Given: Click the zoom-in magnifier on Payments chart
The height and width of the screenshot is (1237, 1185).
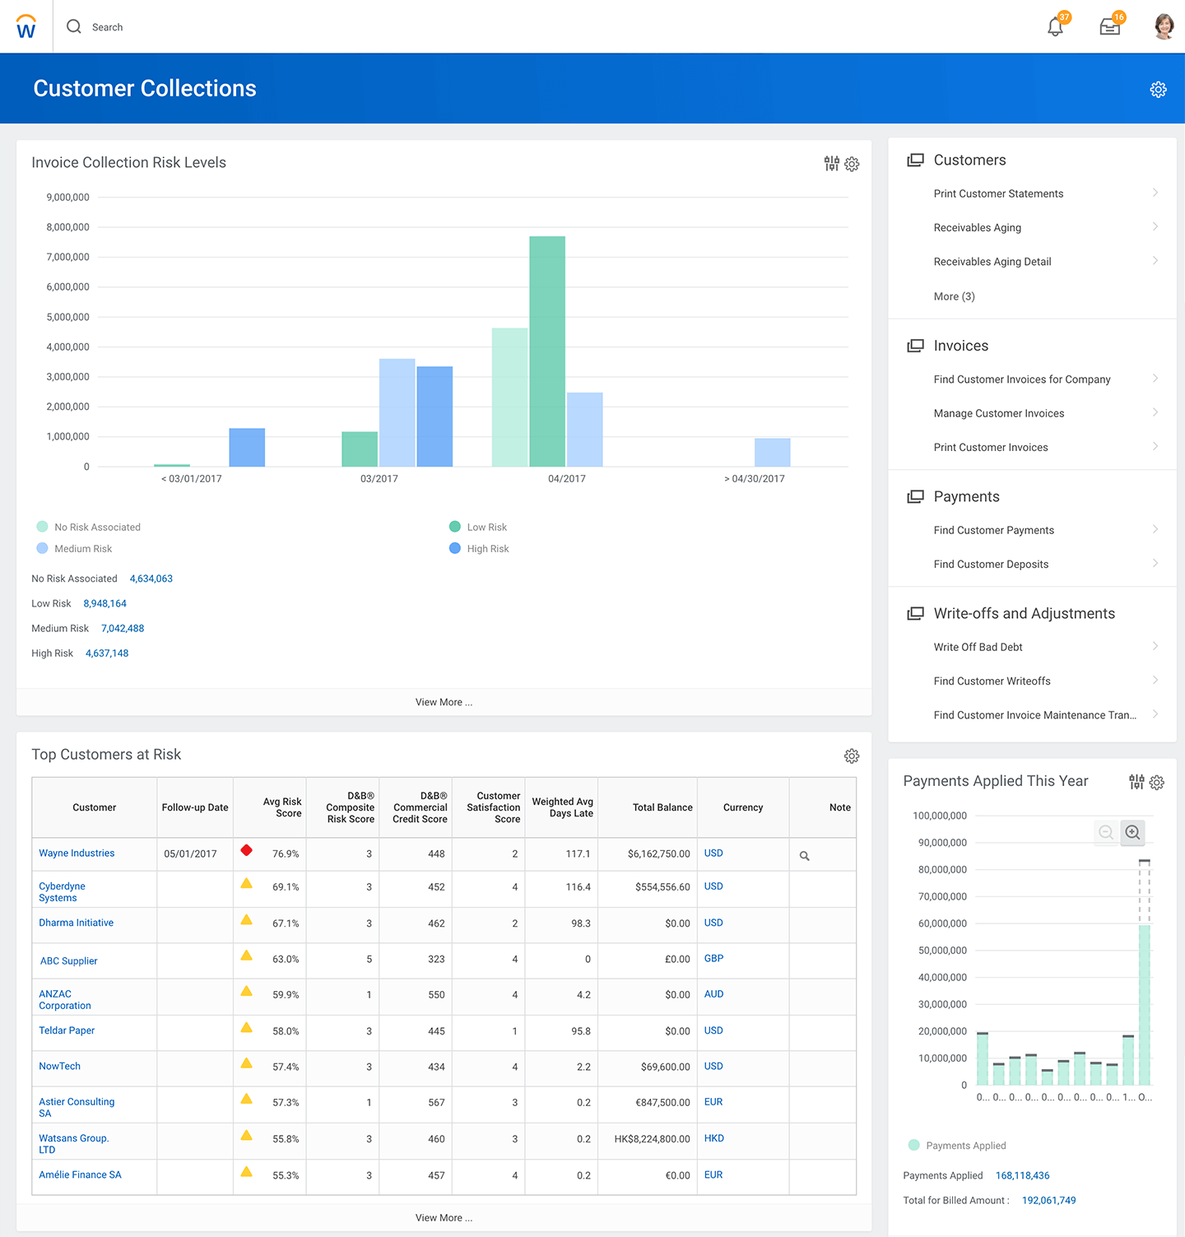Looking at the screenshot, I should coord(1132,832).
